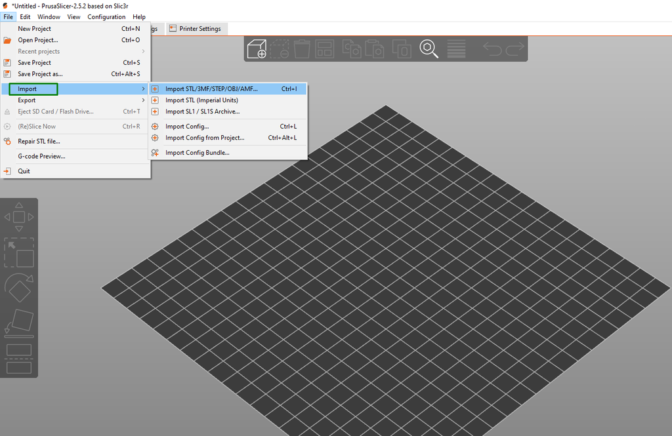The height and width of the screenshot is (436, 672).
Task: Click New Project in File menu
Action: (x=34, y=29)
